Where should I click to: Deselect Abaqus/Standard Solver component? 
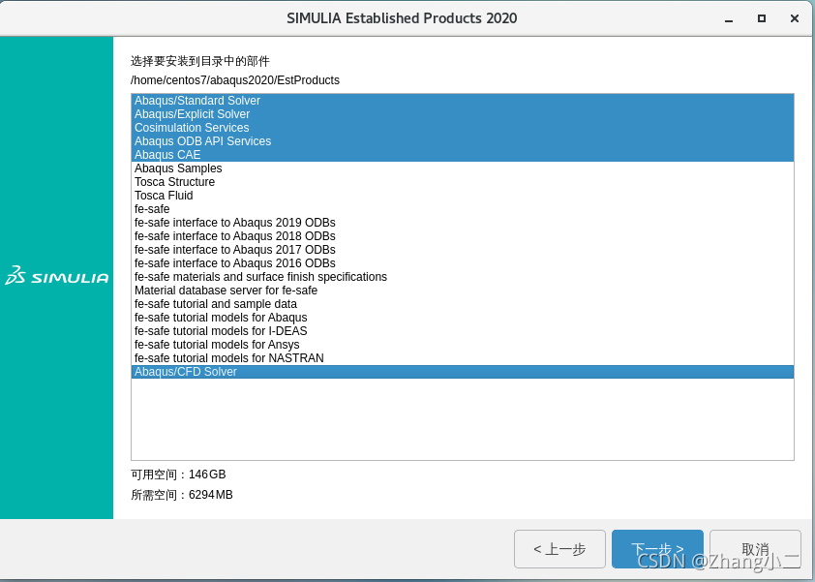(197, 101)
